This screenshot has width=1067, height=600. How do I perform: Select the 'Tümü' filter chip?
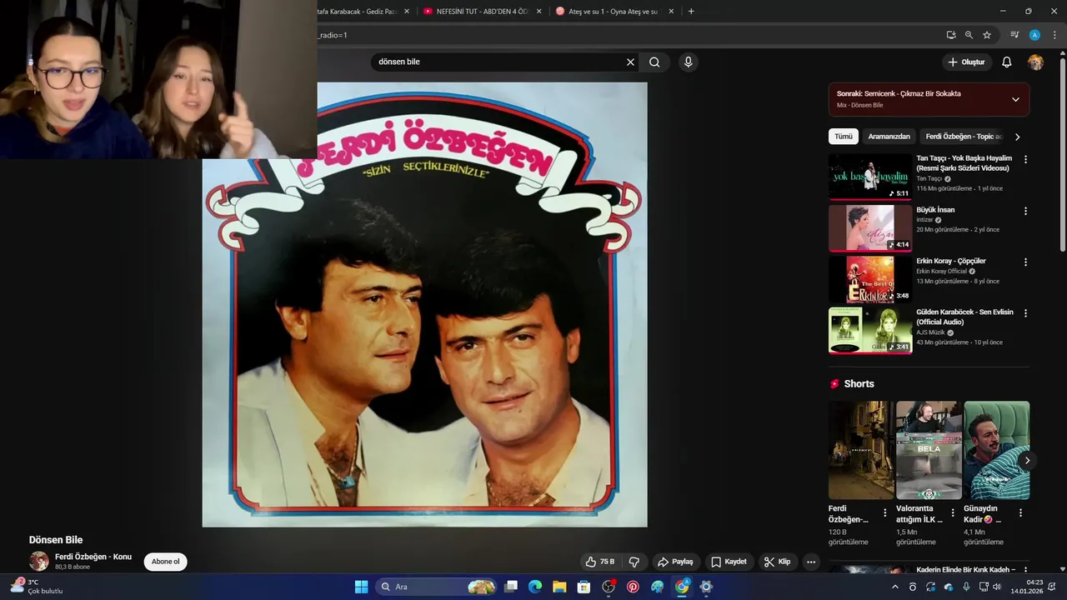click(844, 137)
